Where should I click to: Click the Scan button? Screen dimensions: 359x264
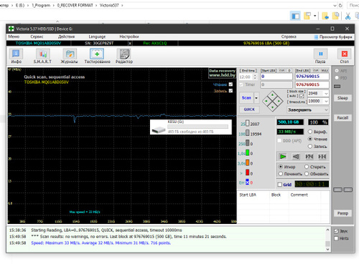(246, 98)
